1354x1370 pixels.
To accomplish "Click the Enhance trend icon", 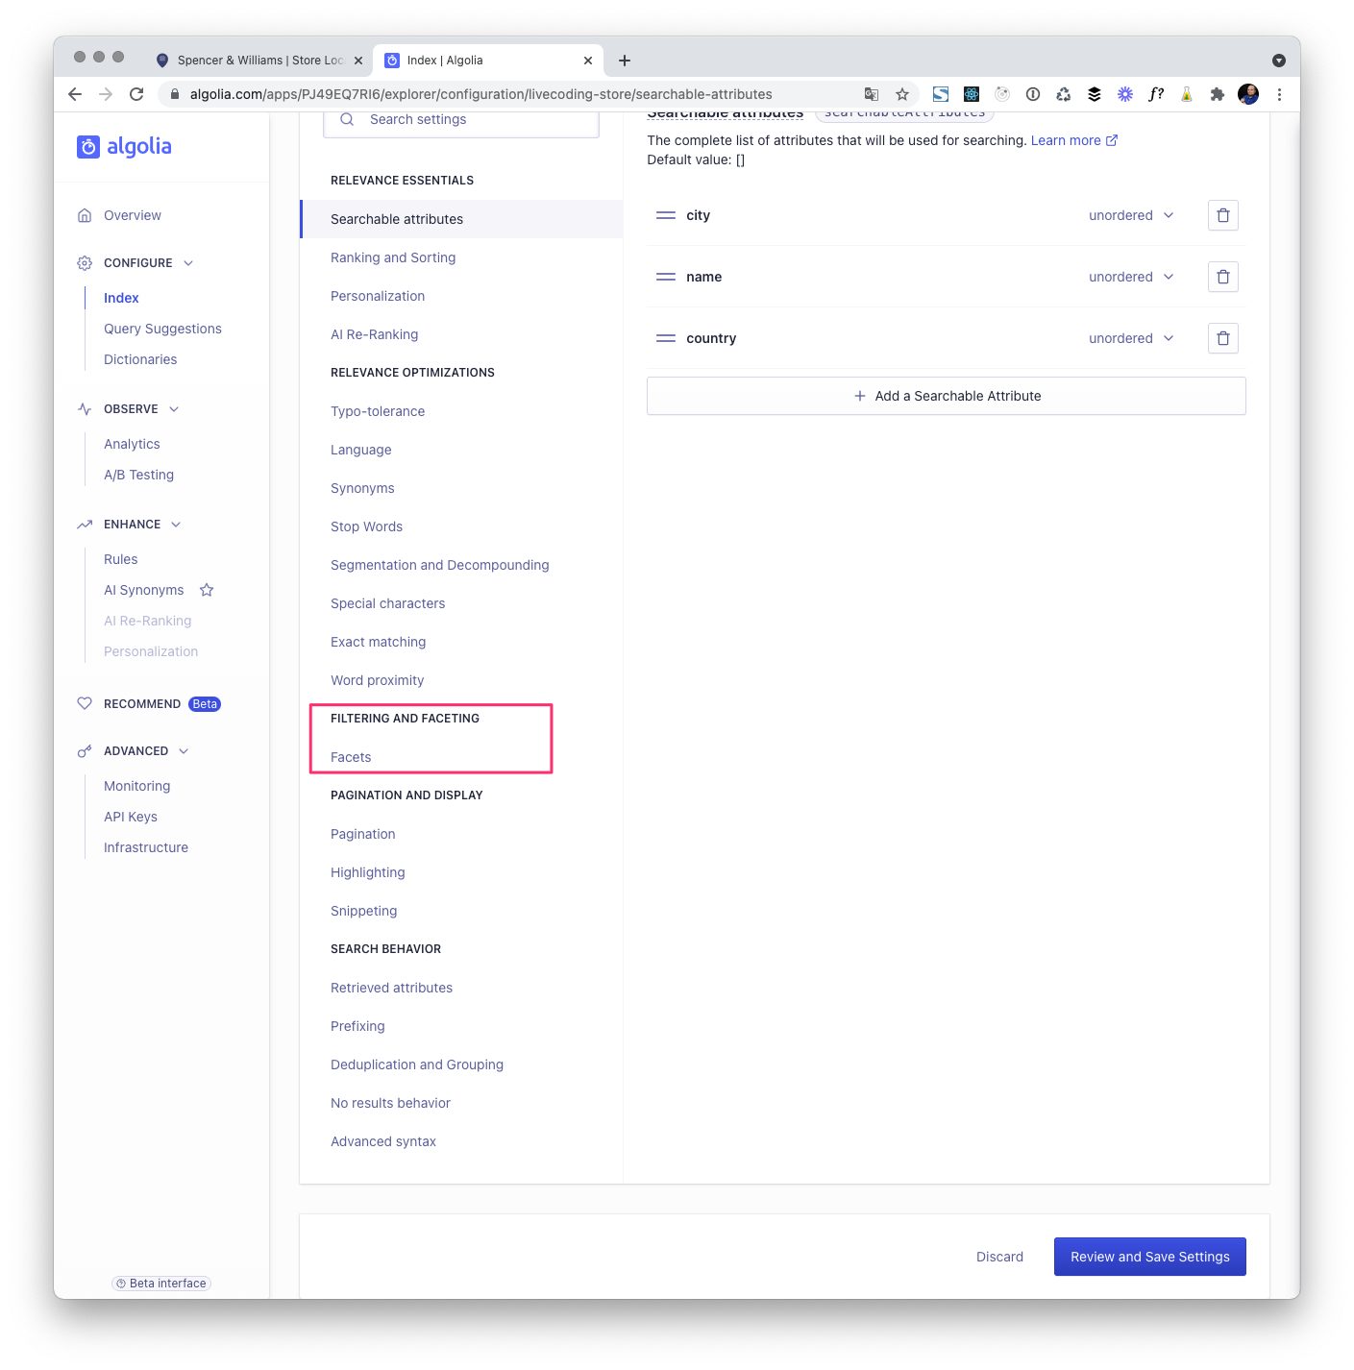I will pyautogui.click(x=85, y=525).
